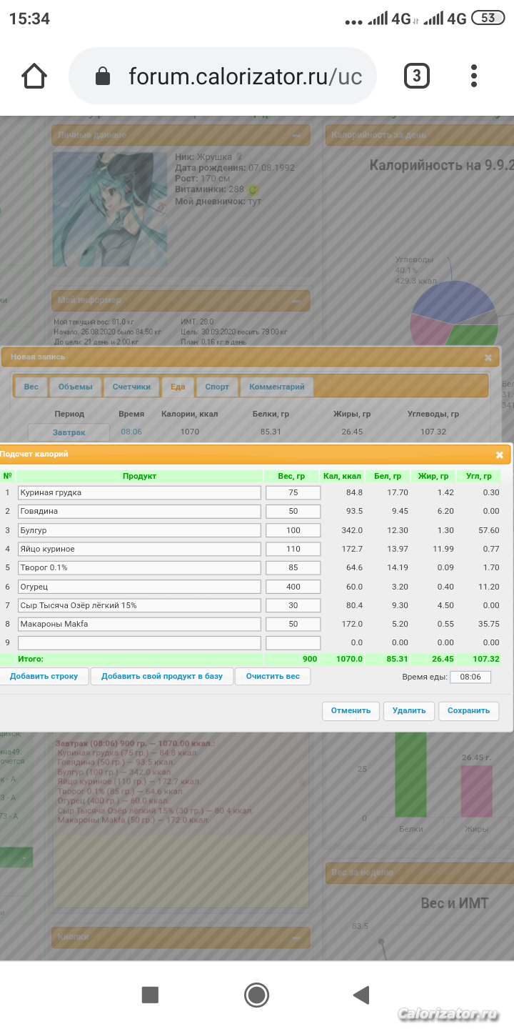Switch to the Вес tab
The width and height of the screenshot is (514, 1029).
point(31,387)
